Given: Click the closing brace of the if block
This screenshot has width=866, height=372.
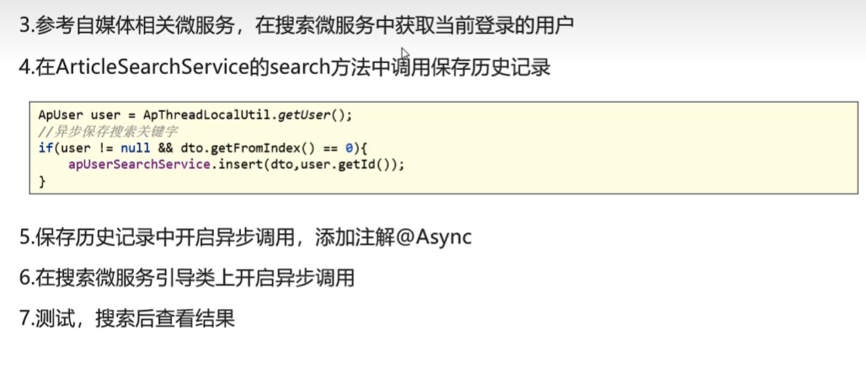Looking at the screenshot, I should click(x=42, y=181).
